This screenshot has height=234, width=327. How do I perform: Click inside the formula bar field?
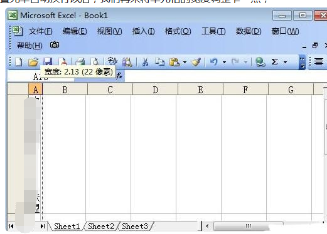[225, 76]
